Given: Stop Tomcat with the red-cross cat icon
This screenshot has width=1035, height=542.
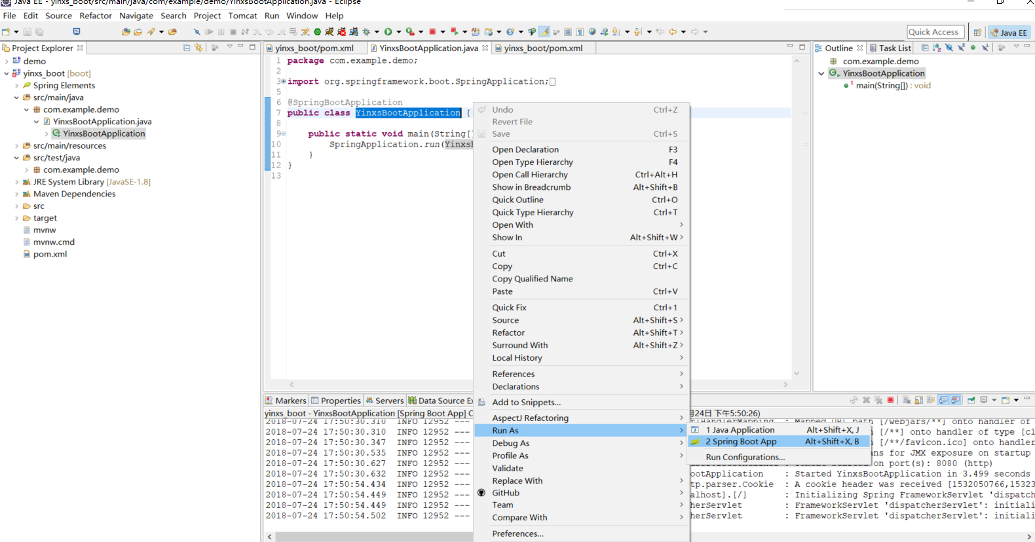Looking at the screenshot, I should click(341, 31).
